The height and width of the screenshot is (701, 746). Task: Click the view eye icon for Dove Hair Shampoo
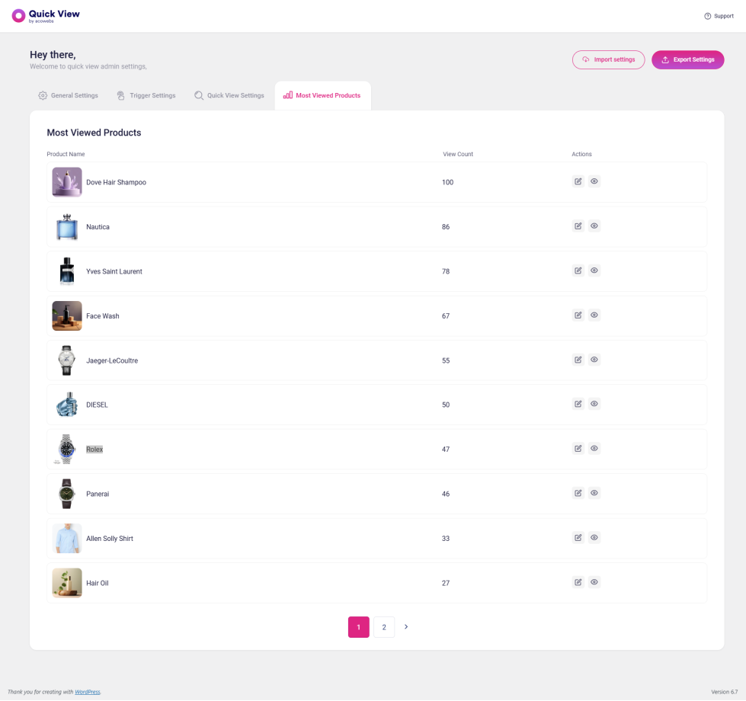coord(594,181)
